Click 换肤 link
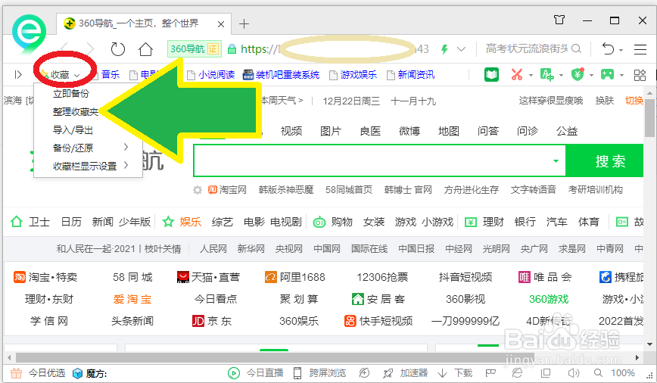The height and width of the screenshot is (383, 657). (604, 101)
